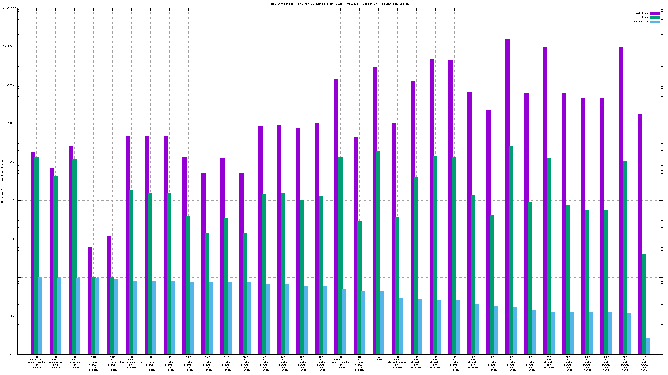
Task: Click the green Spam legend swatch
Action: (655, 17)
